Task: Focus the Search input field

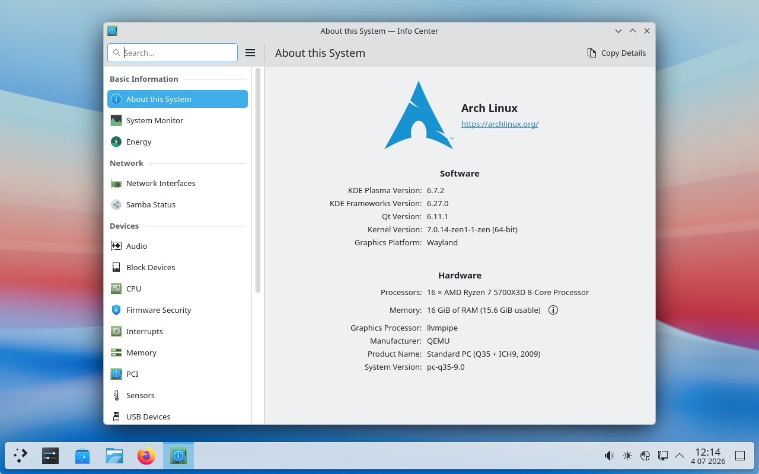Action: tap(173, 53)
